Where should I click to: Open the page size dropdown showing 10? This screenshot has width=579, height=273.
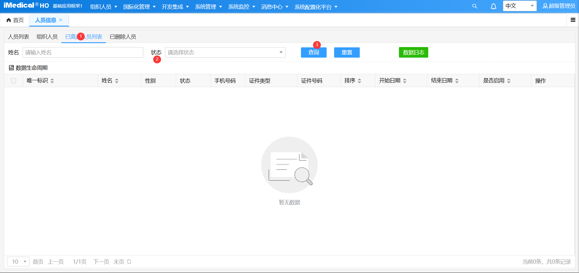pyautogui.click(x=18, y=262)
